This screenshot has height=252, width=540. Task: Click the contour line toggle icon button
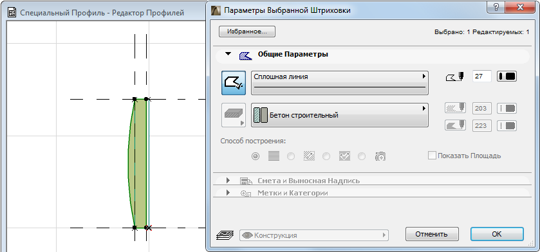tap(234, 83)
